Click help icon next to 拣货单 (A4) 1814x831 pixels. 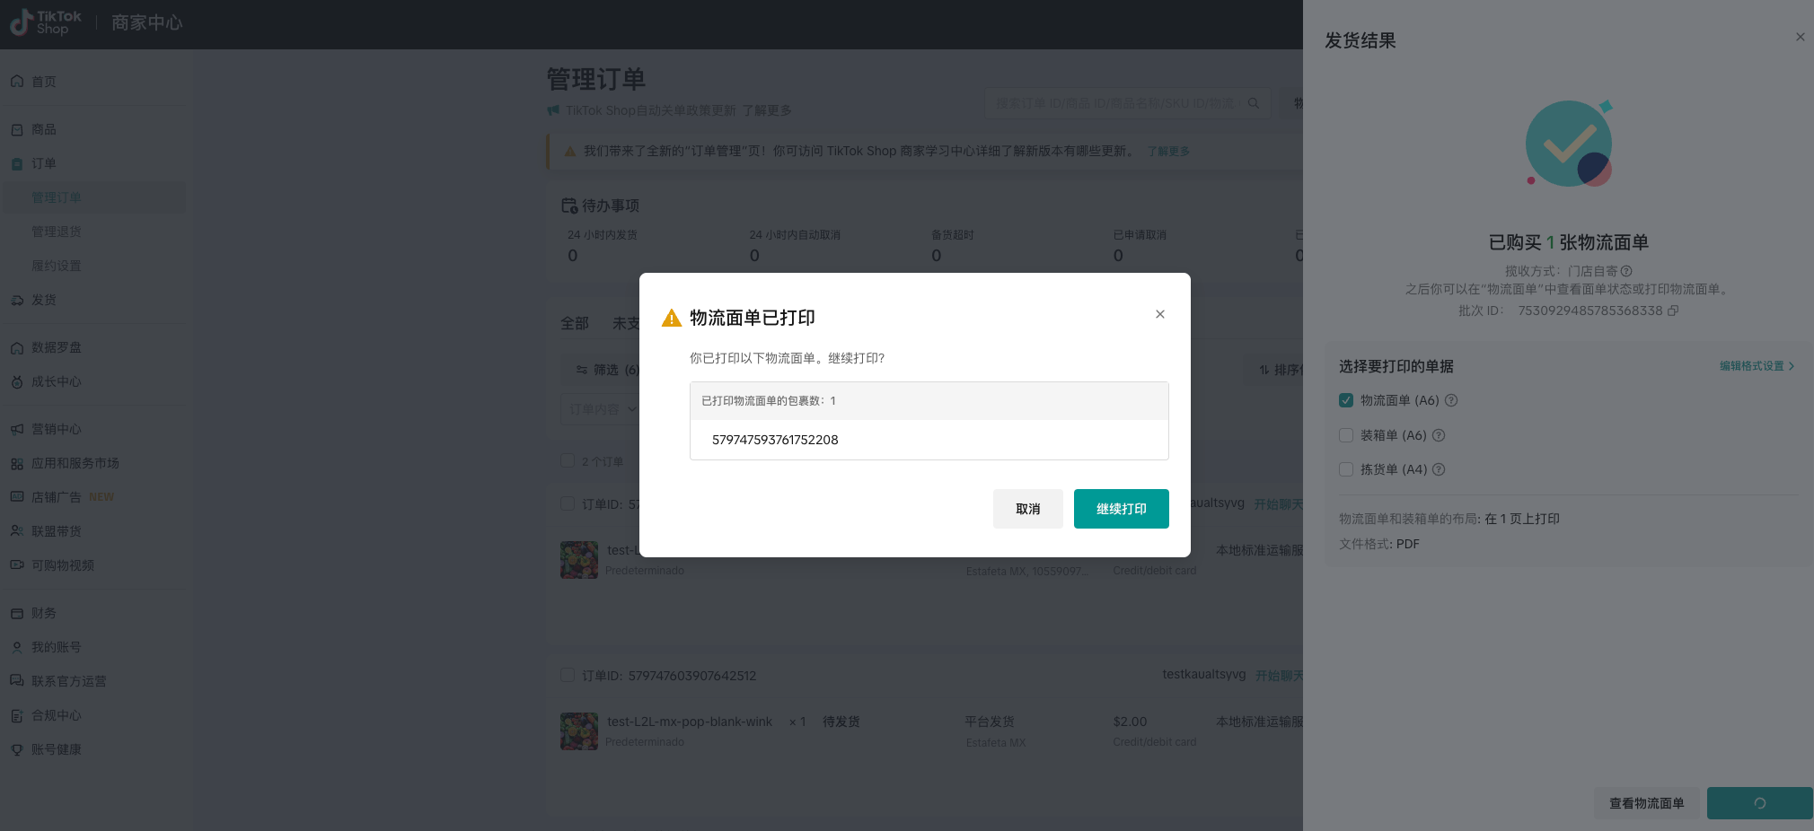pyautogui.click(x=1439, y=469)
